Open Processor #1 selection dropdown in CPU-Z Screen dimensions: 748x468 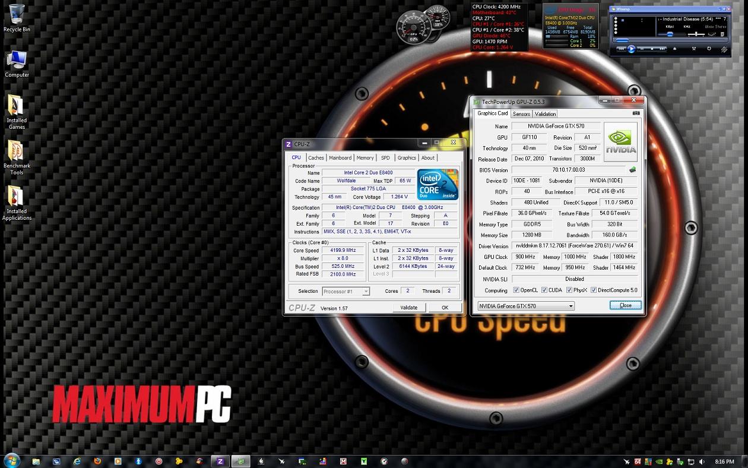pos(346,291)
